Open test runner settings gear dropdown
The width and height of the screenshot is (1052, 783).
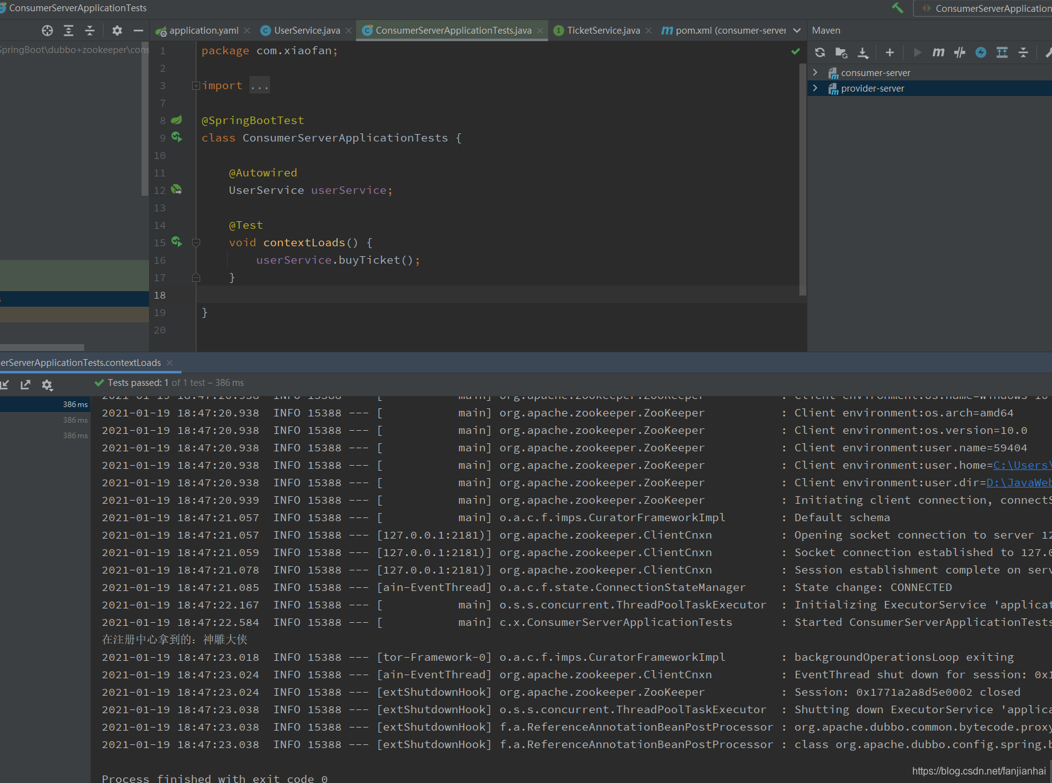pos(47,385)
